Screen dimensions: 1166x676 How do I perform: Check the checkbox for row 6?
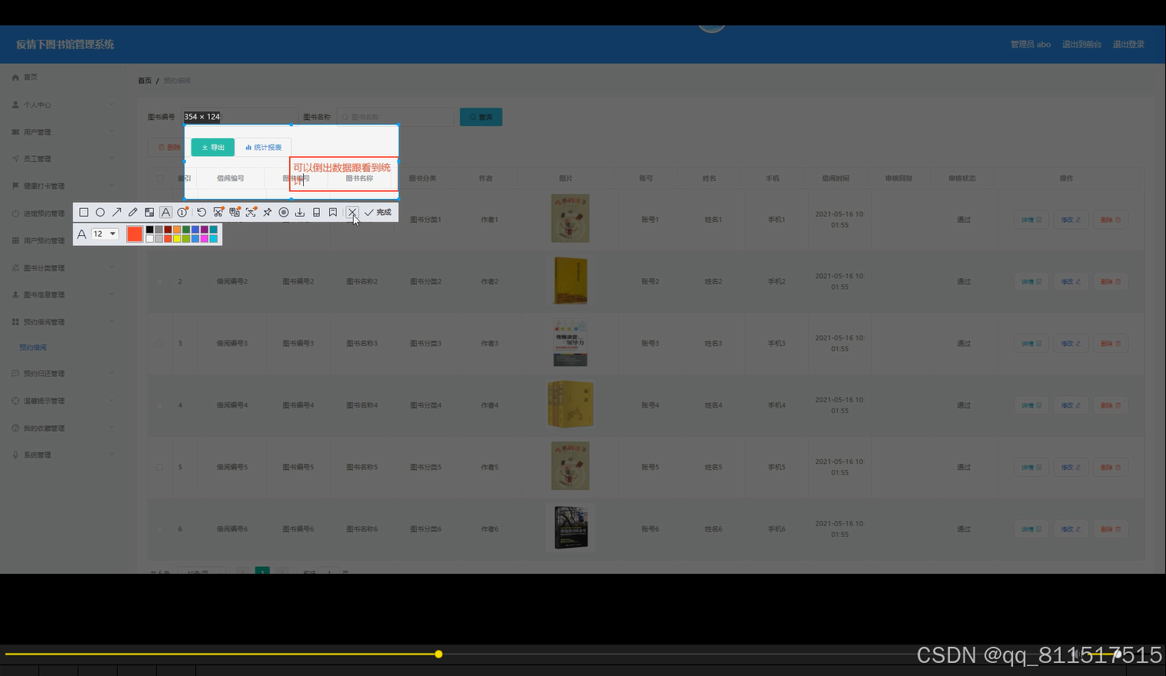(x=160, y=529)
